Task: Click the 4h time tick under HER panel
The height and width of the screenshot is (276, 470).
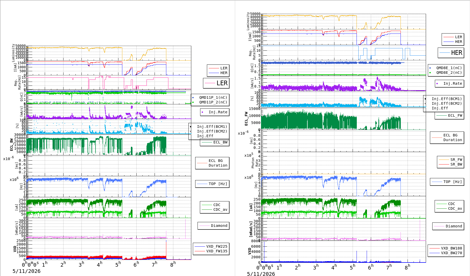Action: coord(334,267)
